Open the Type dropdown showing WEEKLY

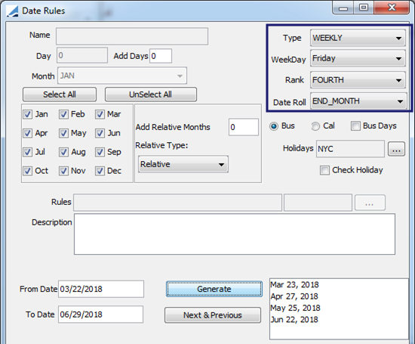358,38
